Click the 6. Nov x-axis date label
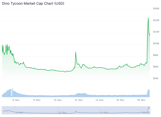This screenshot has width=161, height=117. (x=16, y=100)
